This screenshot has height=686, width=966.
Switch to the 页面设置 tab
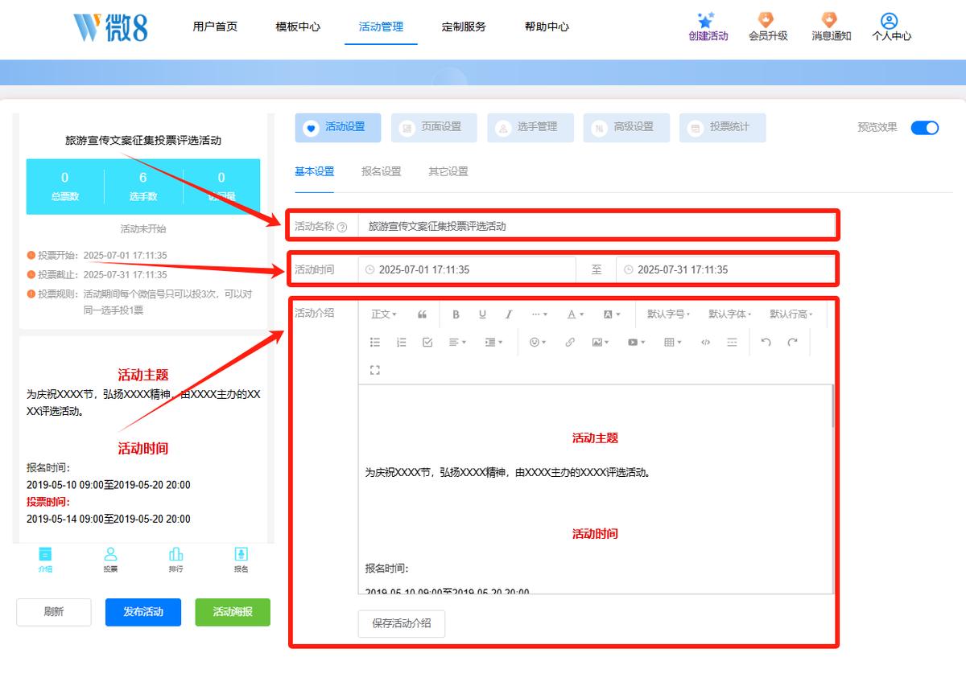coord(434,127)
